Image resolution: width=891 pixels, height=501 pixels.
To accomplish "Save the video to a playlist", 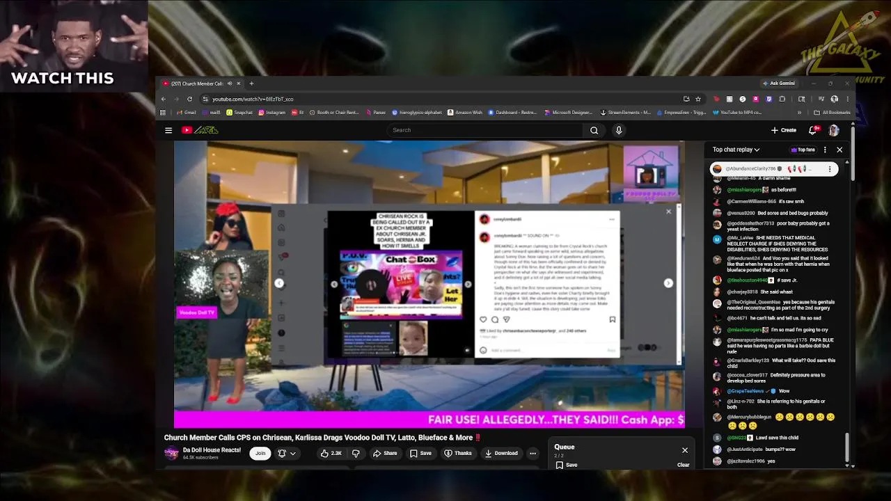I will click(420, 453).
